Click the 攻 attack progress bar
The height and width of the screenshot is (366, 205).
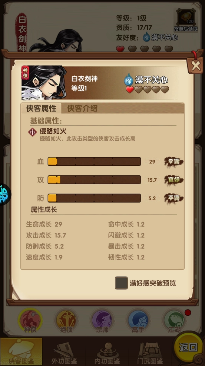(95, 180)
